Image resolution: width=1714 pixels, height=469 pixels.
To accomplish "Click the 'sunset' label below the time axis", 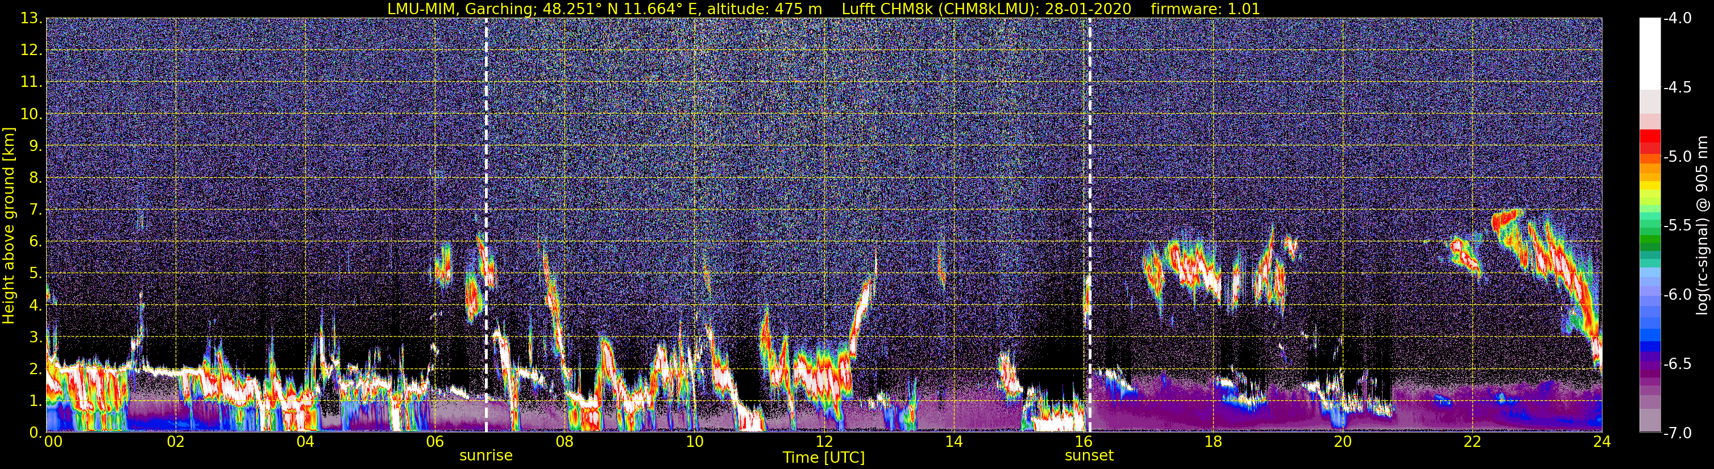I will pyautogui.click(x=1089, y=456).
